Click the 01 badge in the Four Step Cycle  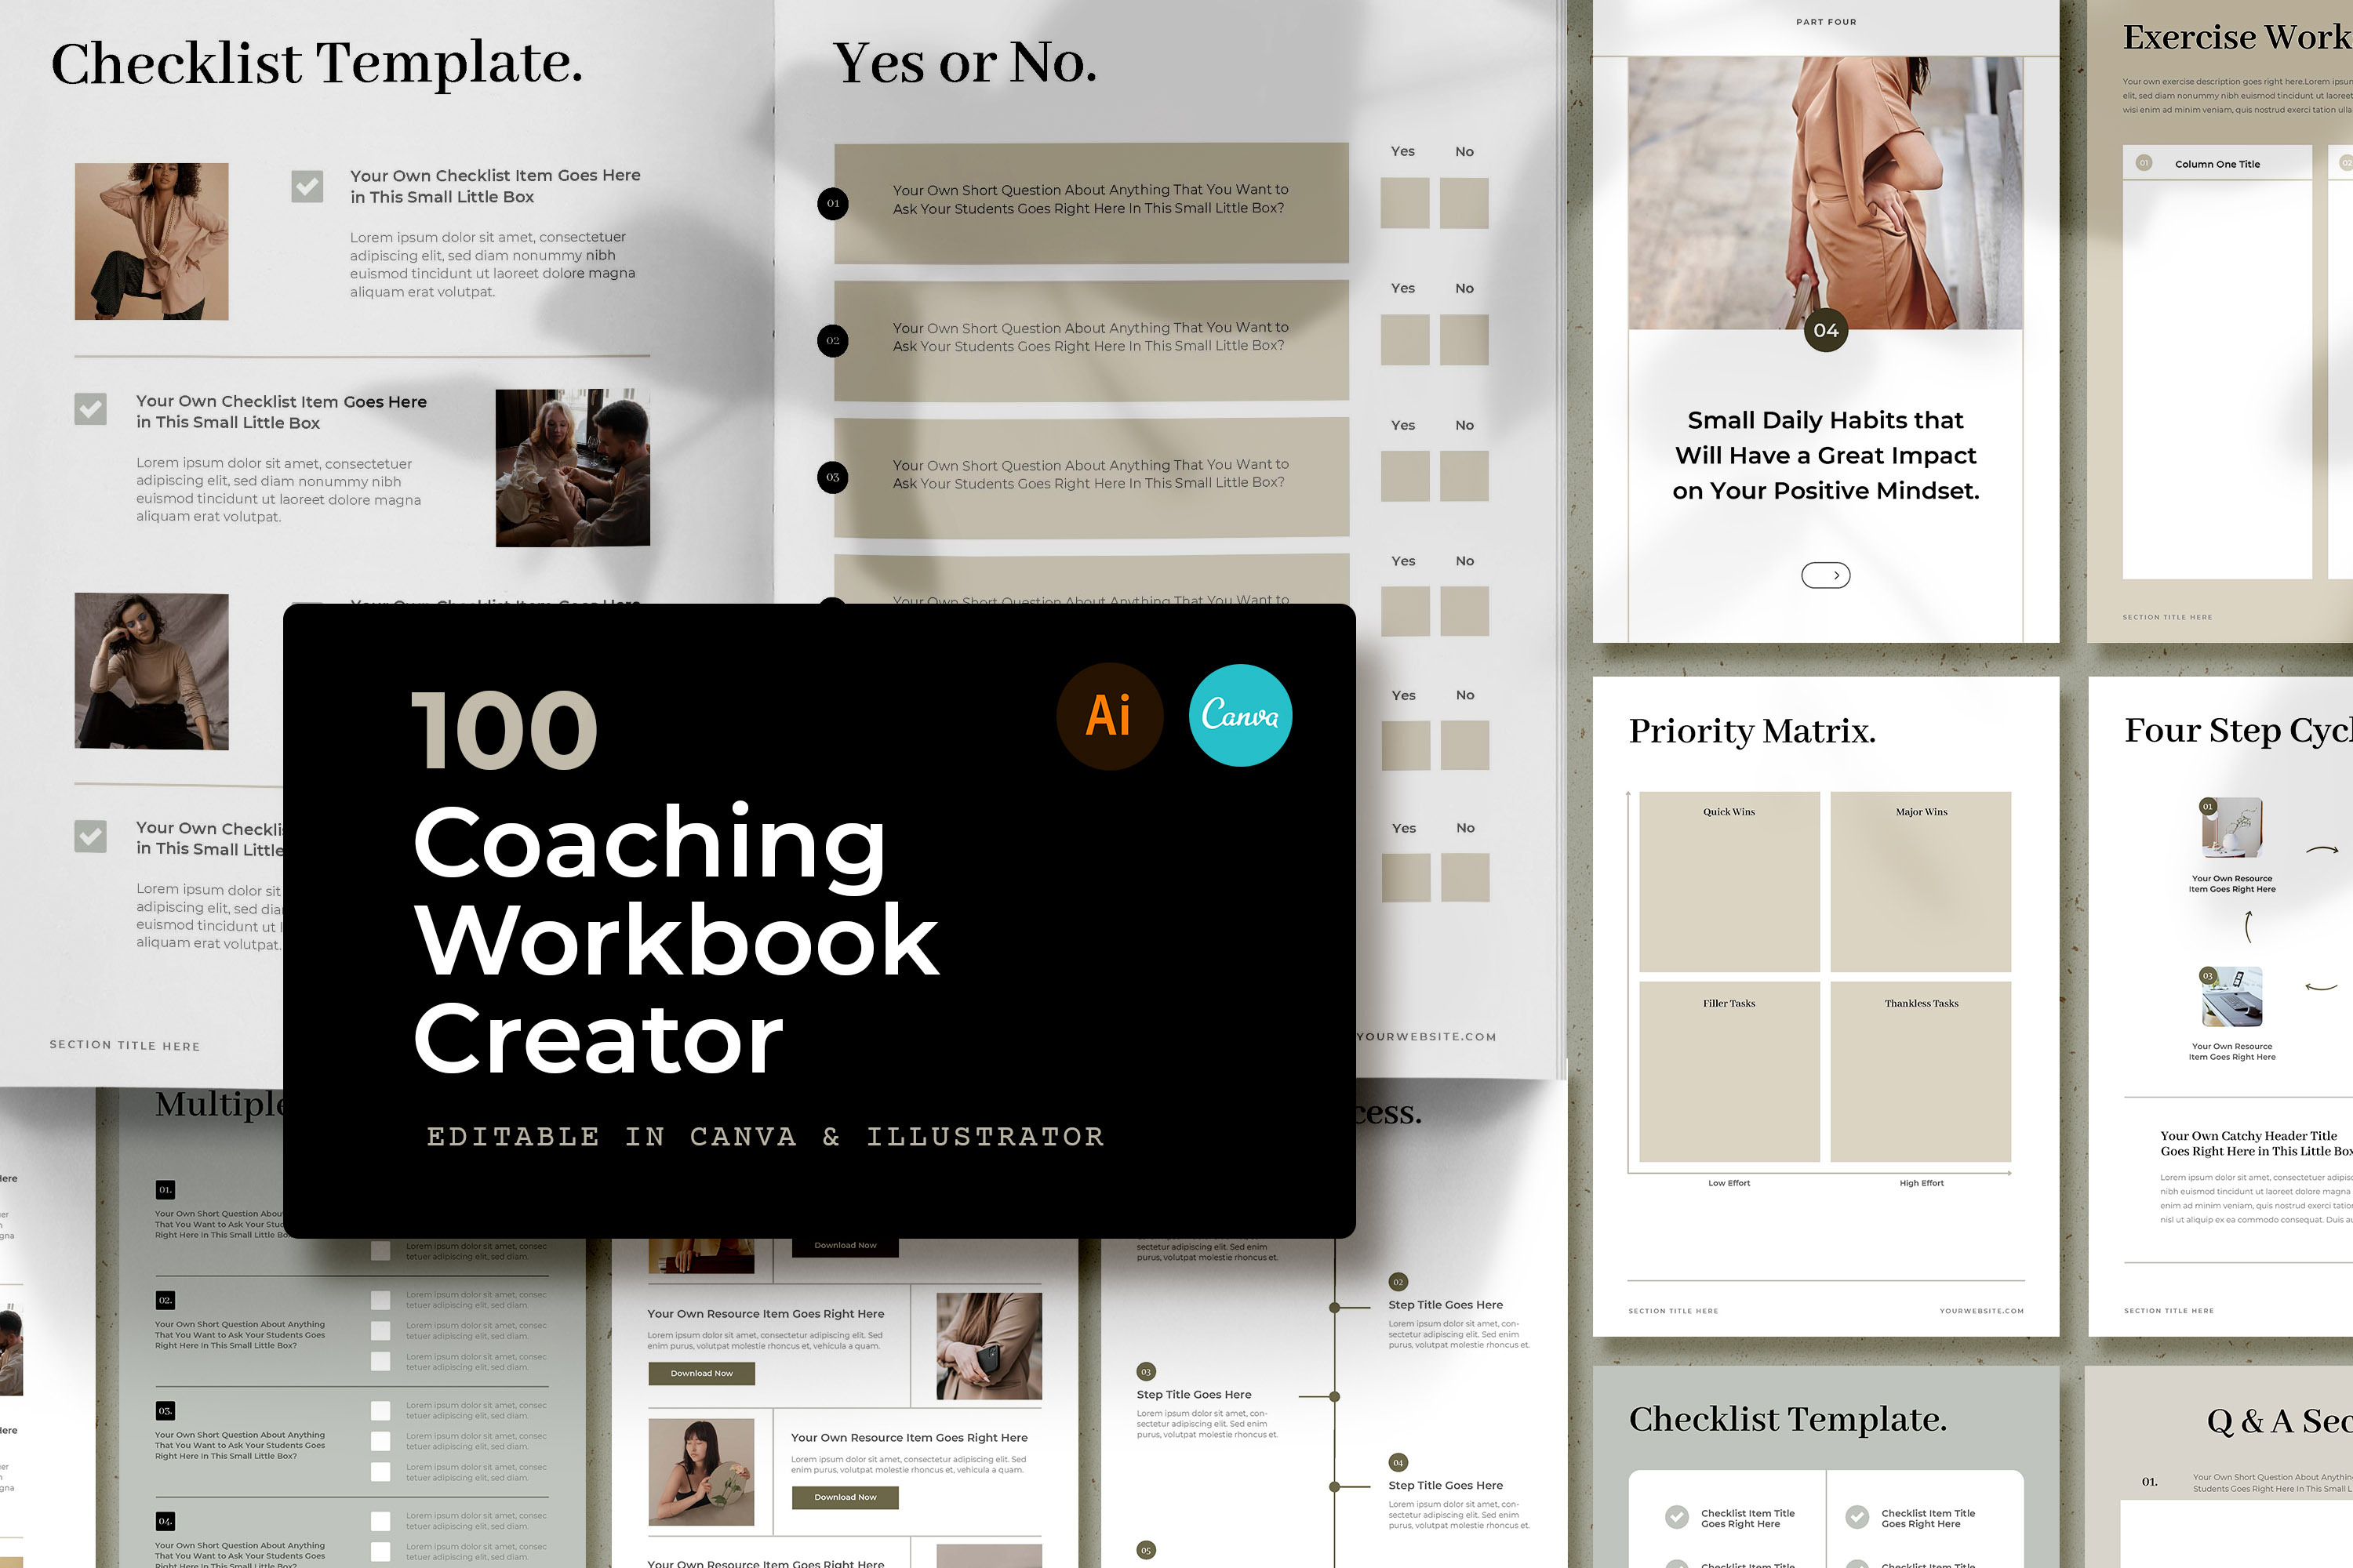(2208, 806)
